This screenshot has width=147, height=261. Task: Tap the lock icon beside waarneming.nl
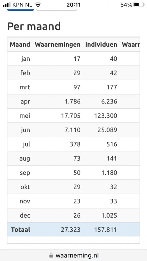coord(51,255)
